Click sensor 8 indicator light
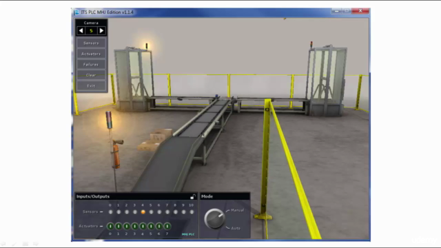 pos(176,212)
